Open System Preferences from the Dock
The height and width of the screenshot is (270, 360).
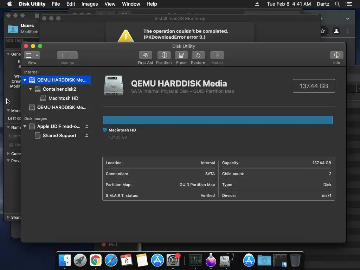173,261
